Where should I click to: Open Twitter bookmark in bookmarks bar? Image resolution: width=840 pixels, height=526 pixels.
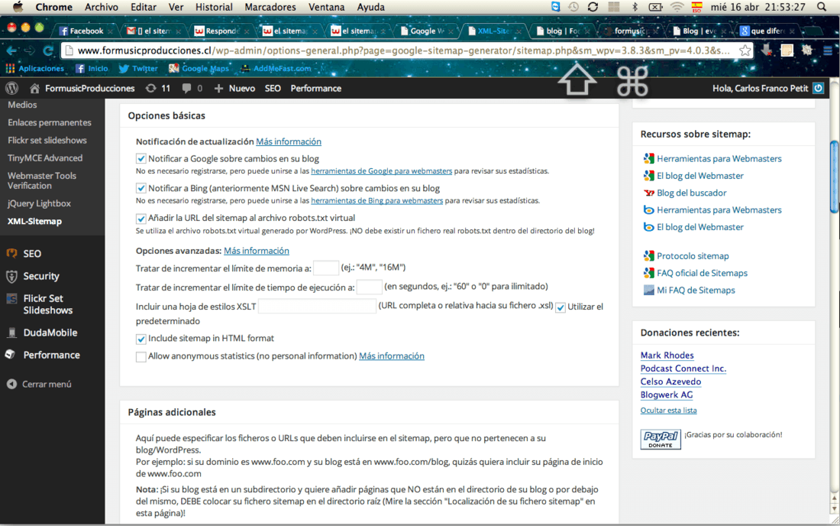pyautogui.click(x=138, y=69)
